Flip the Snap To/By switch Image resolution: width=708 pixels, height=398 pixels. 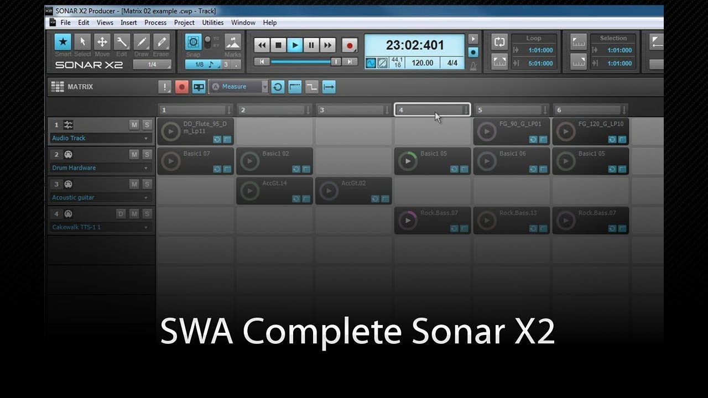[x=208, y=42]
